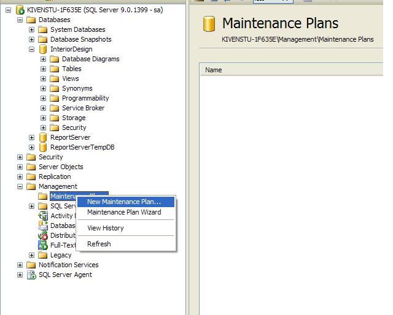Viewport: 393px width, 315px height.
Task: Select the Replication tree item
Action: coord(55,176)
